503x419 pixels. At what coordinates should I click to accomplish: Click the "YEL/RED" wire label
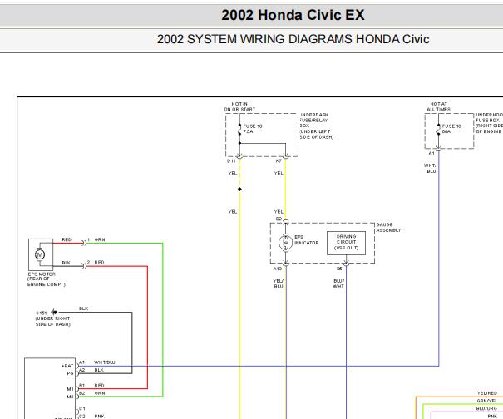click(x=487, y=393)
